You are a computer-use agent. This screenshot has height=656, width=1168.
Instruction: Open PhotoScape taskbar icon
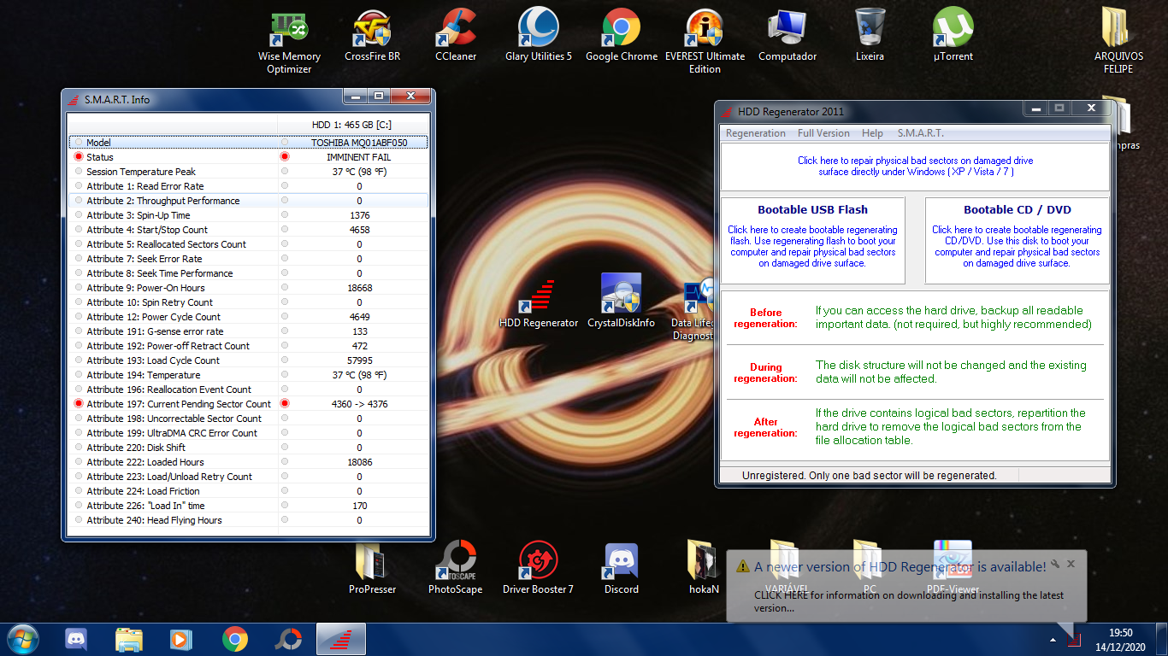288,639
